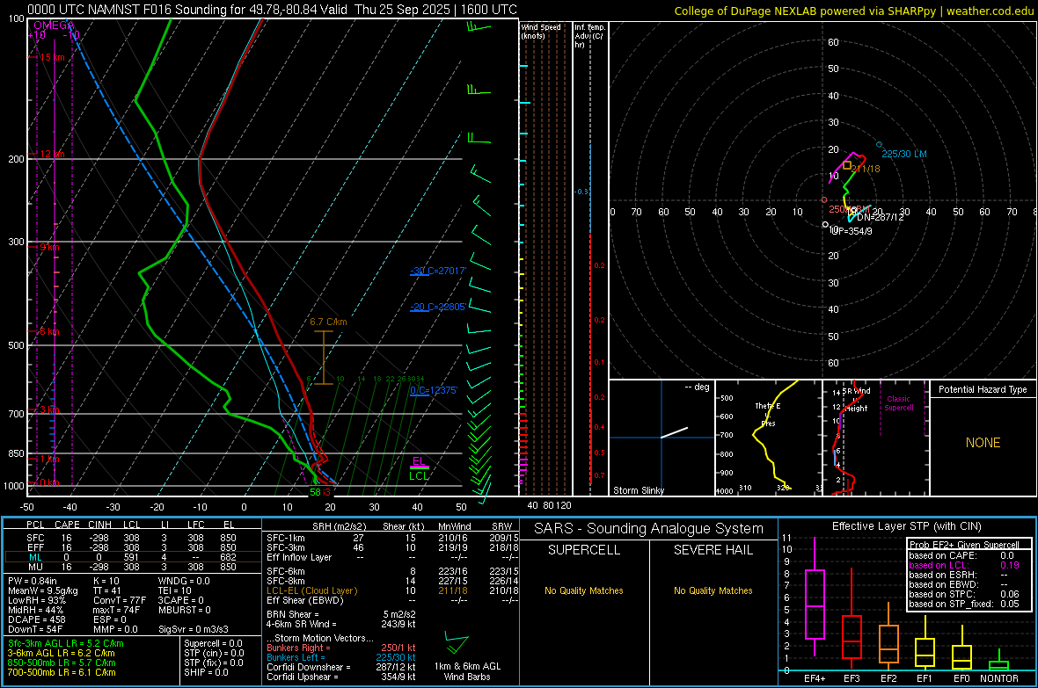The image size is (1038, 688).
Task: Click the -20 C=22805' height annotation
Action: pos(438,307)
